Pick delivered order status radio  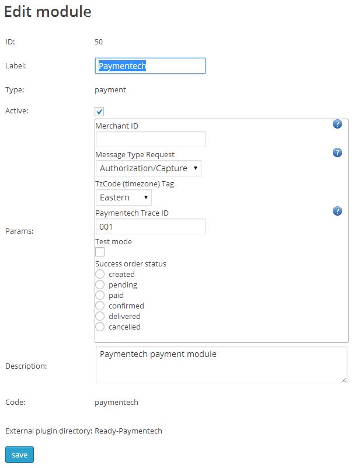click(x=100, y=316)
